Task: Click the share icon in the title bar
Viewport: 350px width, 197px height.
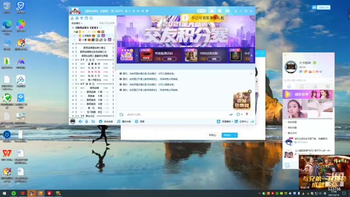Action: [143, 11]
